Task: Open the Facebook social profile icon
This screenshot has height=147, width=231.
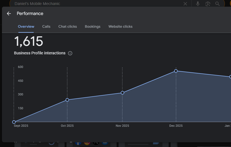Action: [78, 143]
